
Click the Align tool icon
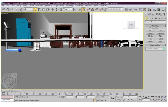pos(131,10)
